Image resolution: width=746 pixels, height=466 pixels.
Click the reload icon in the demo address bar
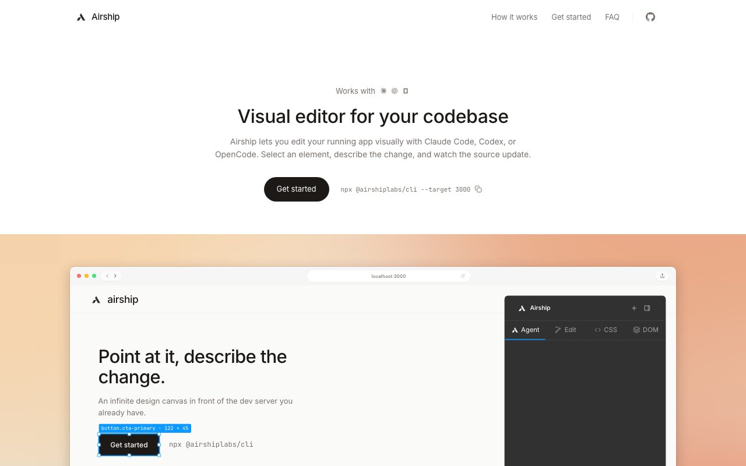coord(463,276)
